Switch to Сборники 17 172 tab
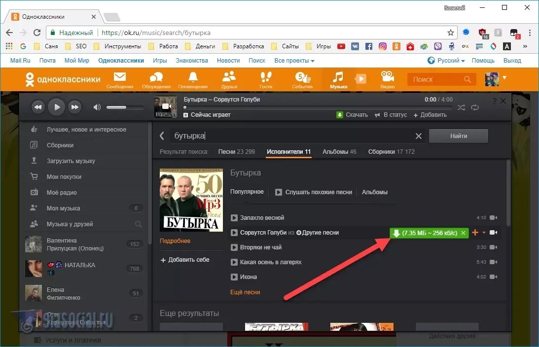539x347 pixels. tap(391, 151)
